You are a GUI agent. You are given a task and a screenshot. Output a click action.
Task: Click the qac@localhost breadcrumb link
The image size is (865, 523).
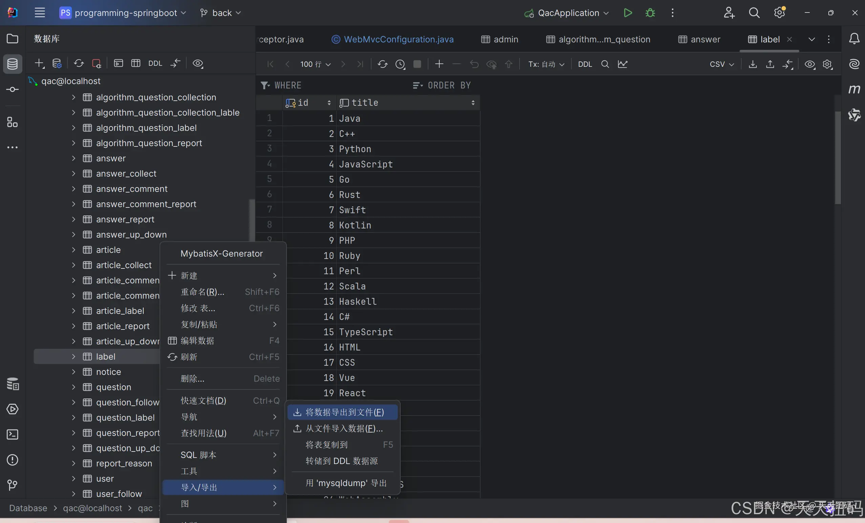92,508
